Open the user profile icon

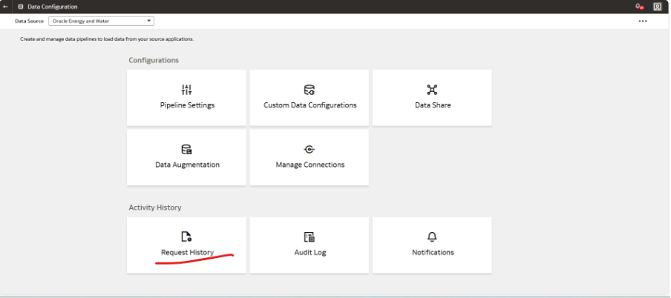click(658, 7)
